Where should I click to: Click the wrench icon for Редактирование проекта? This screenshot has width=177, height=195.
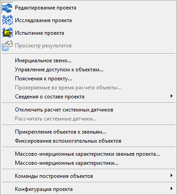(7, 8)
